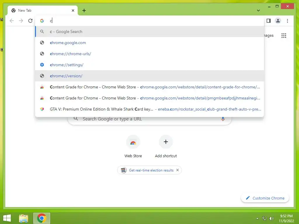Open the Windows Start button
This screenshot has height=224, width=299.
point(7,218)
